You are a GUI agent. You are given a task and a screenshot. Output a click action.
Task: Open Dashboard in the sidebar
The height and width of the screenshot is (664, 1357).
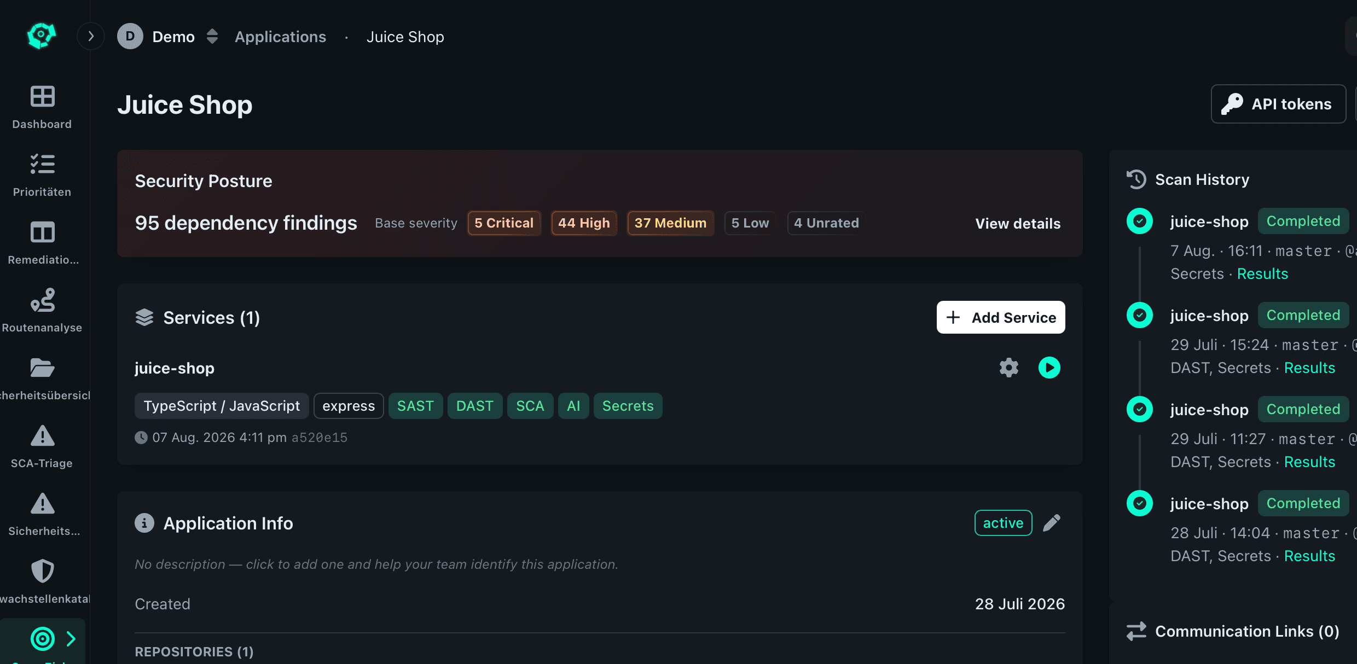[x=42, y=108]
